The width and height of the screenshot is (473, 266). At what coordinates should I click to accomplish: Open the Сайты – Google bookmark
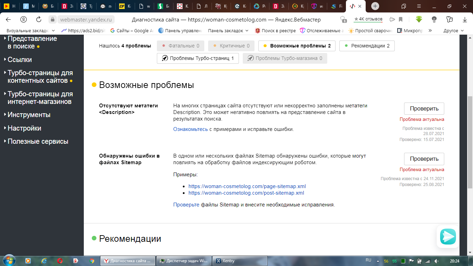(132, 30)
